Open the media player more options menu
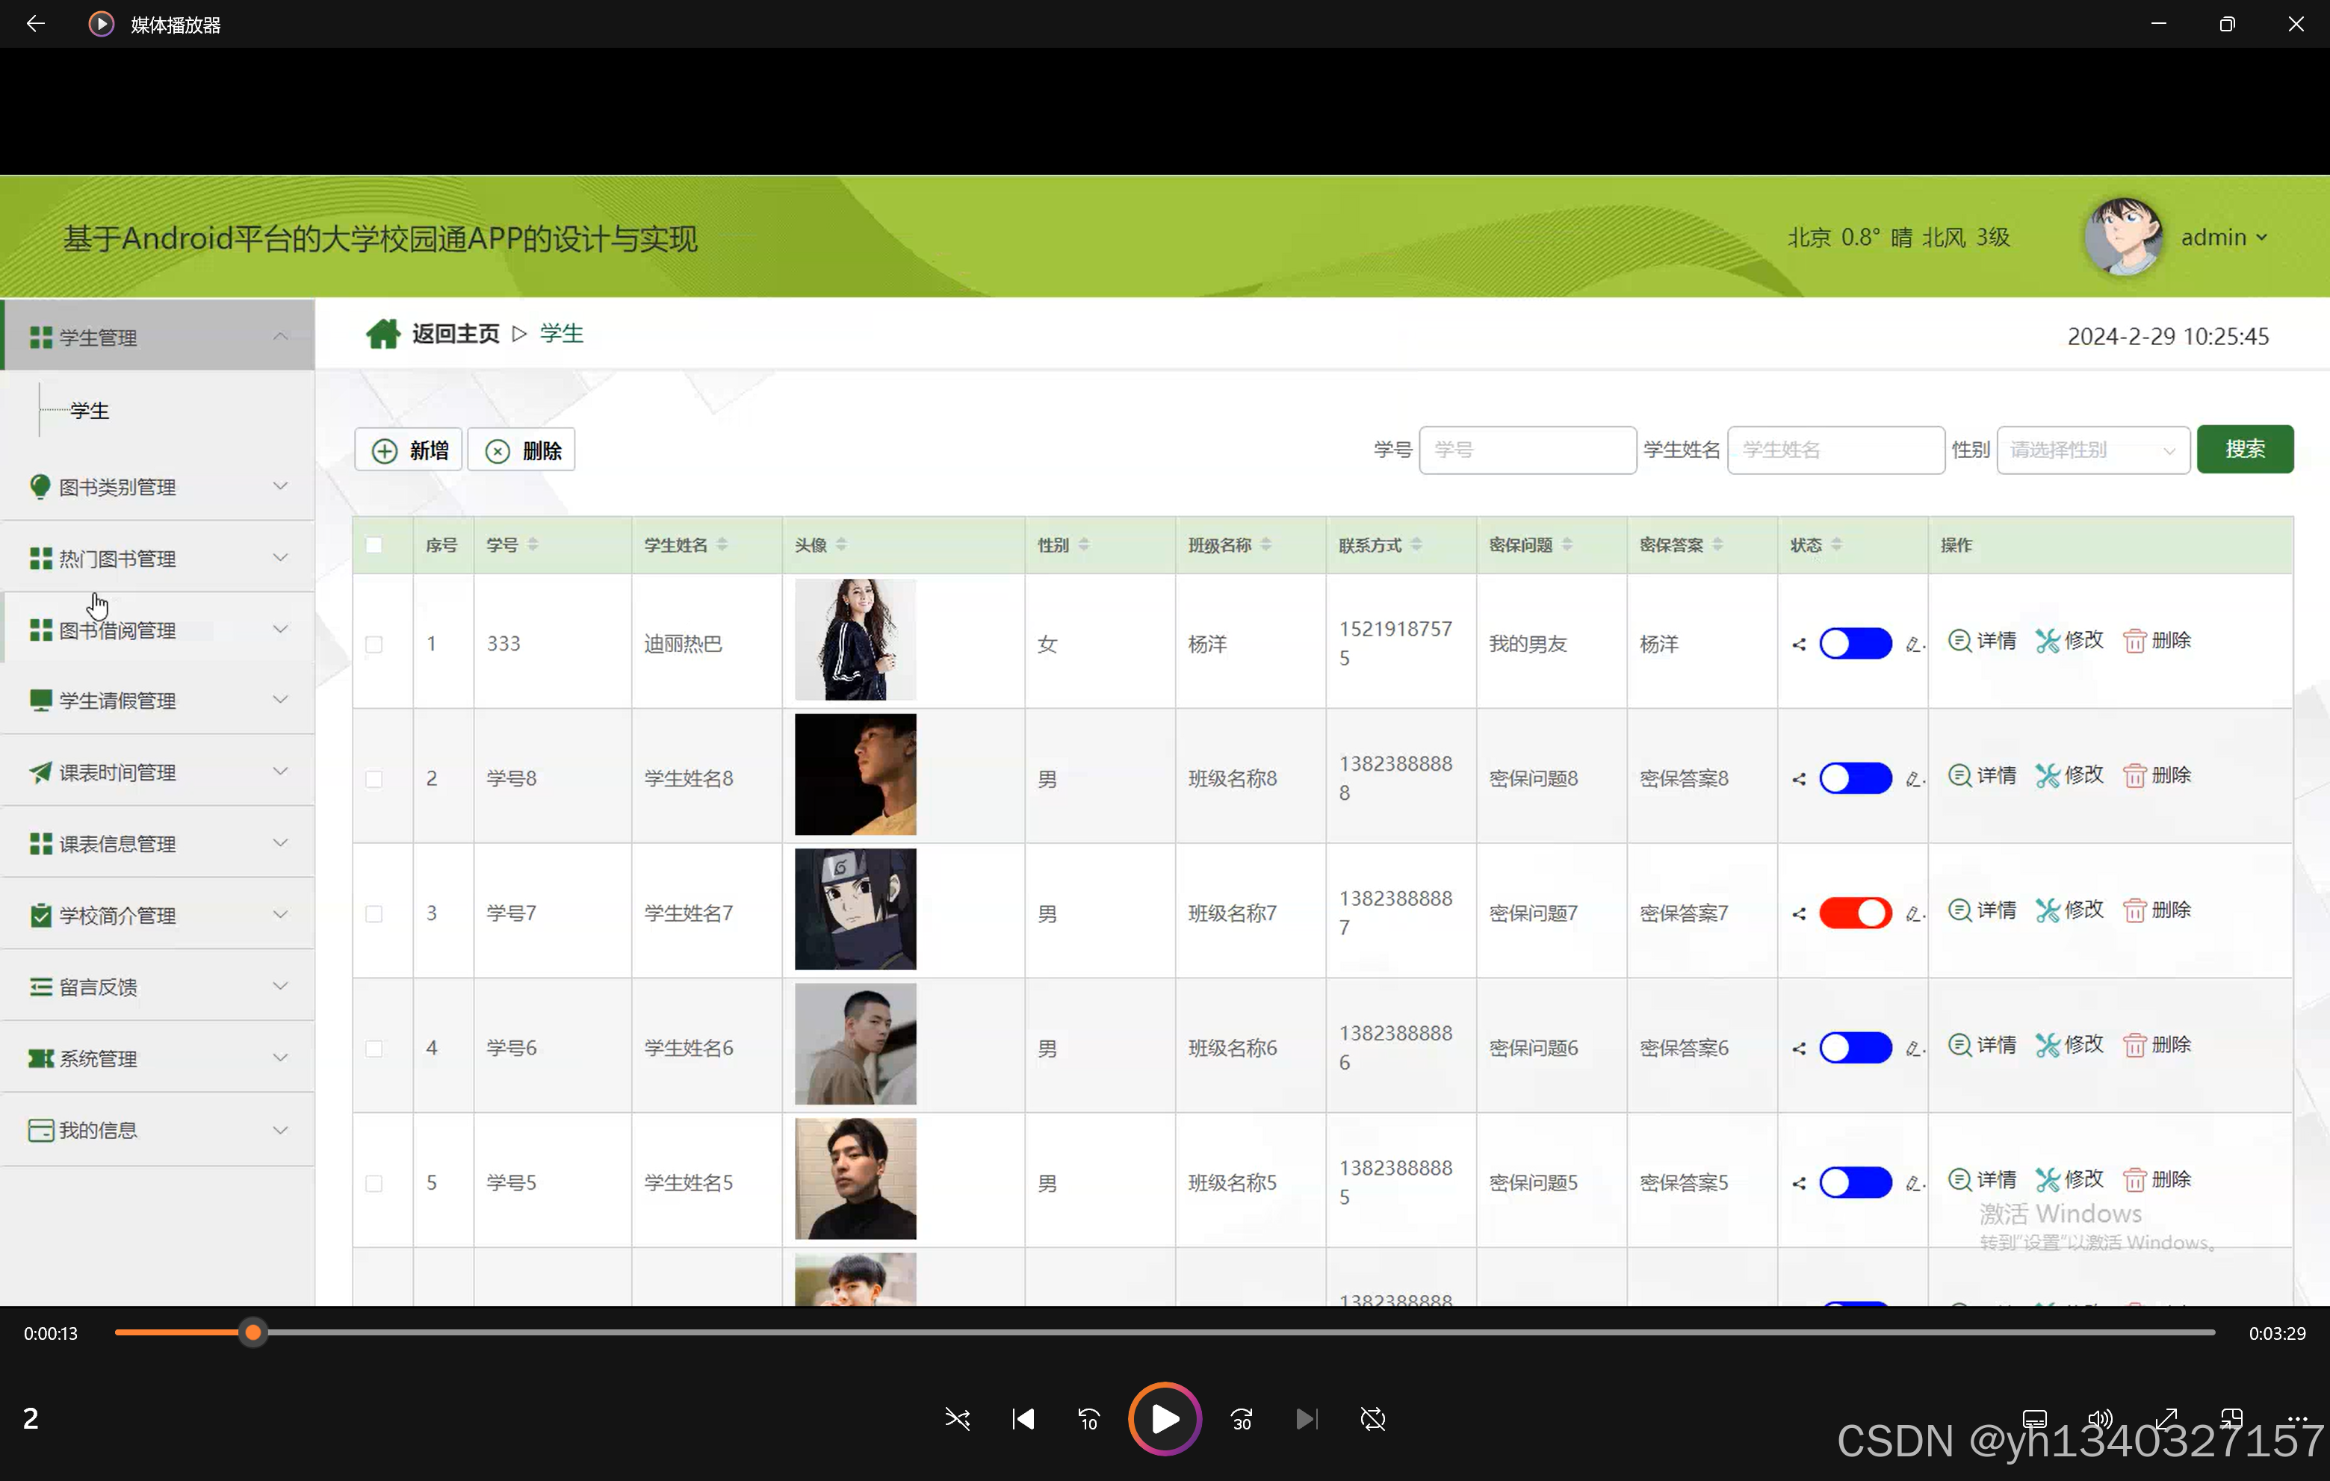Image resolution: width=2330 pixels, height=1481 pixels. [x=2298, y=1418]
